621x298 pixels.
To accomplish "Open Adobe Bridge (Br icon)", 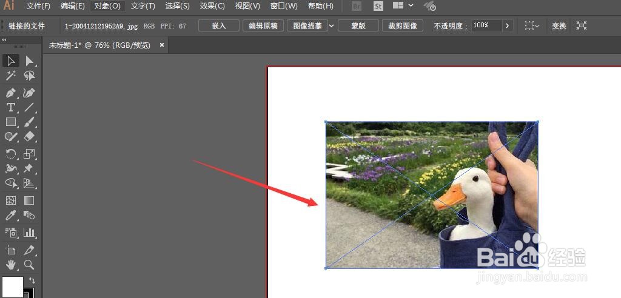I will tap(357, 6).
